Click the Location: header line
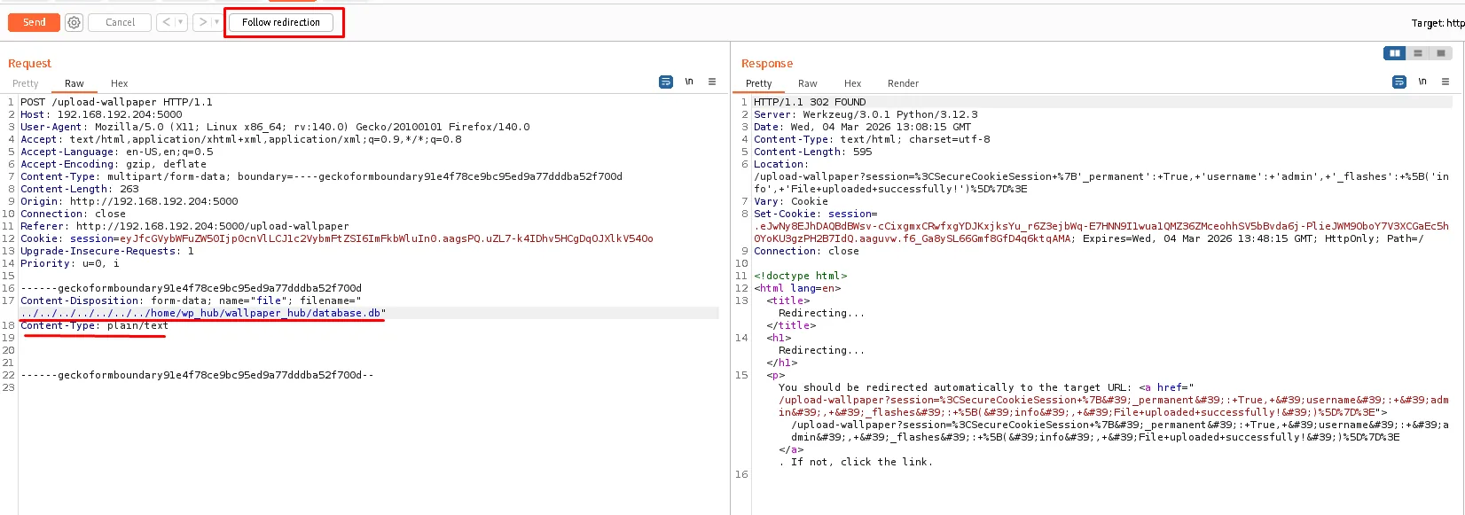1465x515 pixels. tap(780, 164)
